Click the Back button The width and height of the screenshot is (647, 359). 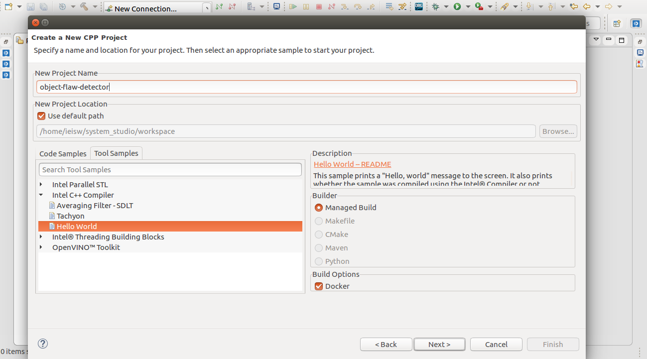386,345
